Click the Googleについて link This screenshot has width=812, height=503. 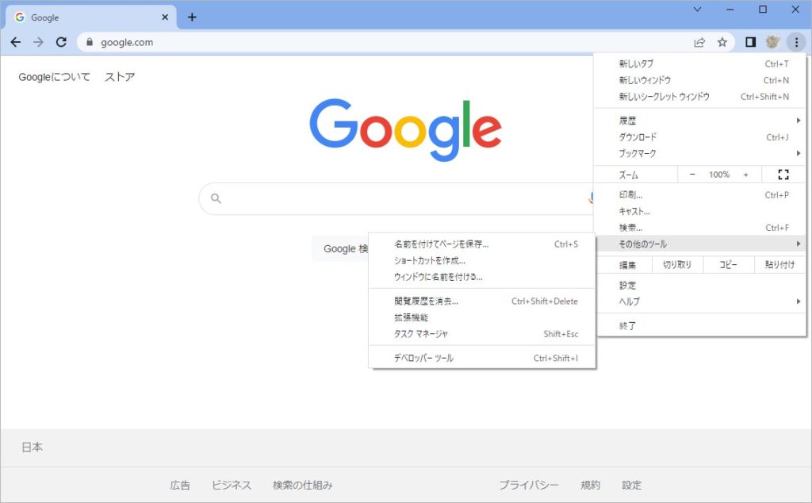54,77
